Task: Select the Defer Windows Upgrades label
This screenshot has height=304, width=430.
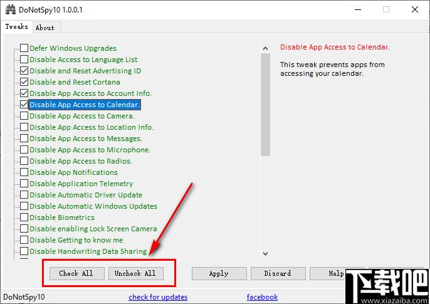Action: pyautogui.click(x=73, y=48)
